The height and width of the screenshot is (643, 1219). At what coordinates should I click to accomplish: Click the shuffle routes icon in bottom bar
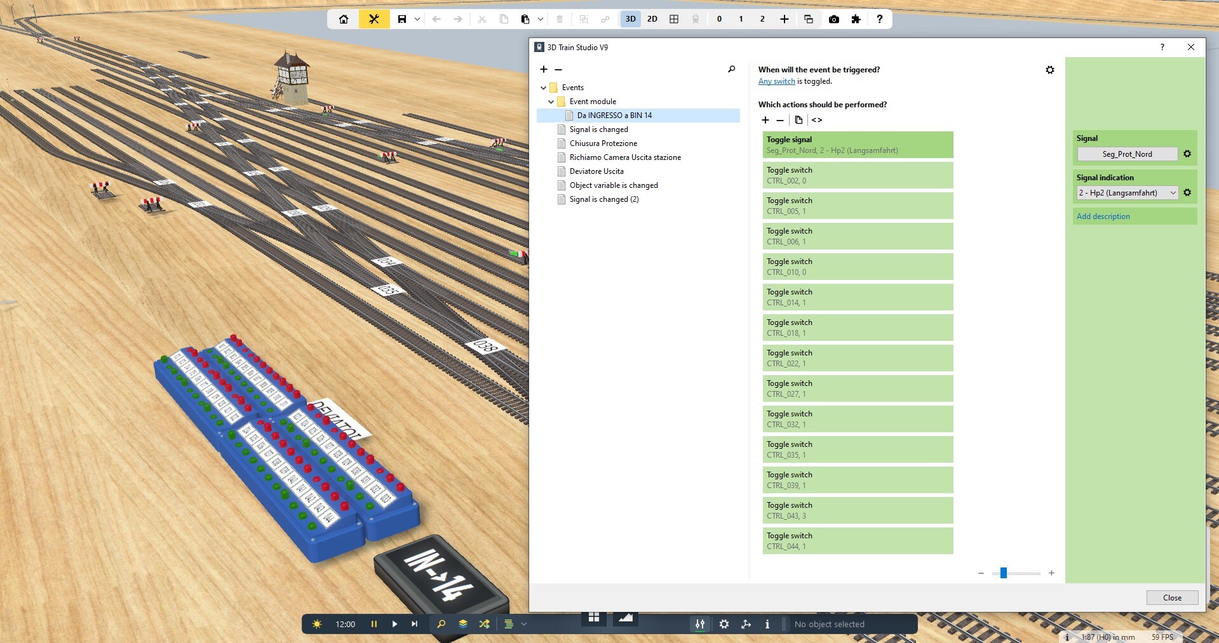pyautogui.click(x=484, y=624)
